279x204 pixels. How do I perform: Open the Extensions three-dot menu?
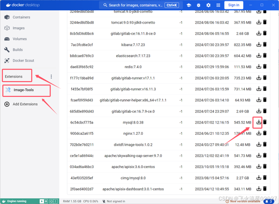[x=51, y=77]
